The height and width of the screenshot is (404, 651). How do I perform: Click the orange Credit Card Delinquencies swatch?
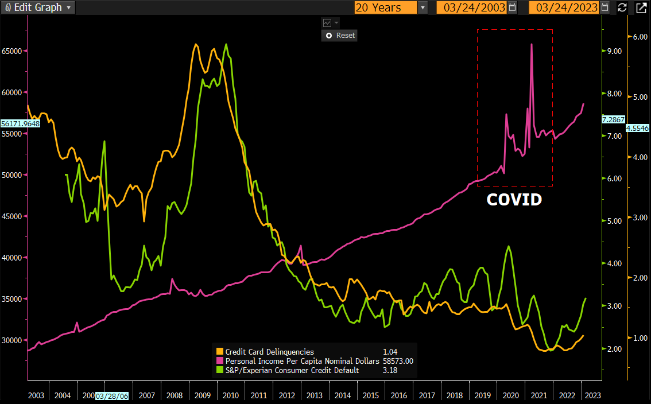click(220, 352)
